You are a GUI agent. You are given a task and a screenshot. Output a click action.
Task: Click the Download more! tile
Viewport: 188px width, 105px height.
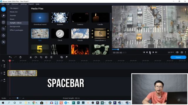point(40,17)
